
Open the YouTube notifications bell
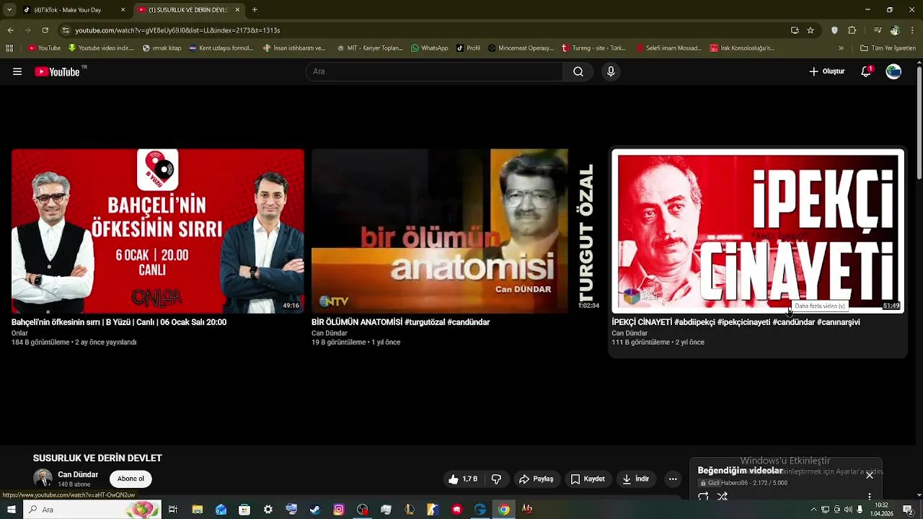[x=866, y=71]
